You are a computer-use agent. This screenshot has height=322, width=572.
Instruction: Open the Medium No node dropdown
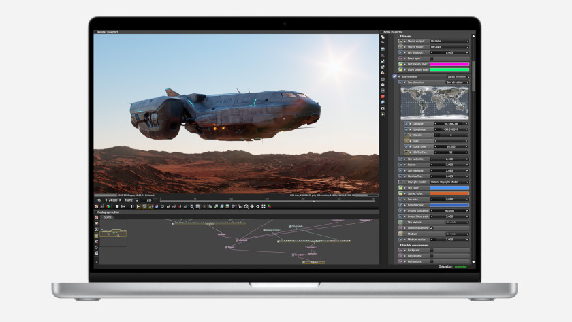point(457,234)
